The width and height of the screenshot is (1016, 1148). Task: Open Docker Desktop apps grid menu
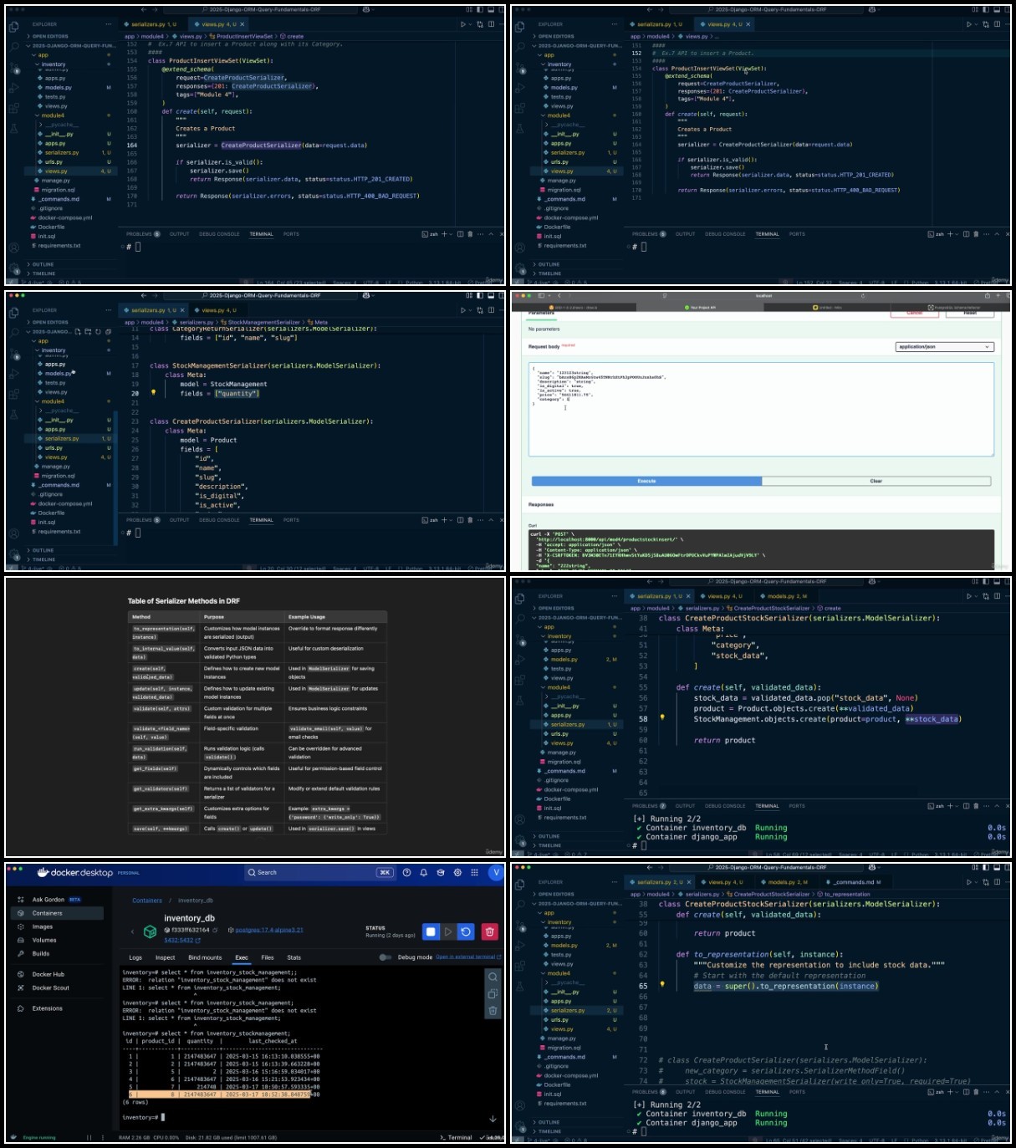coord(474,872)
